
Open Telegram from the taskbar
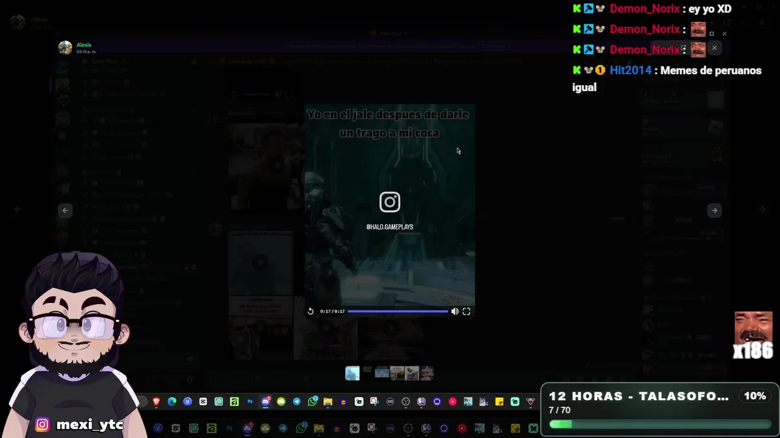pos(297,401)
